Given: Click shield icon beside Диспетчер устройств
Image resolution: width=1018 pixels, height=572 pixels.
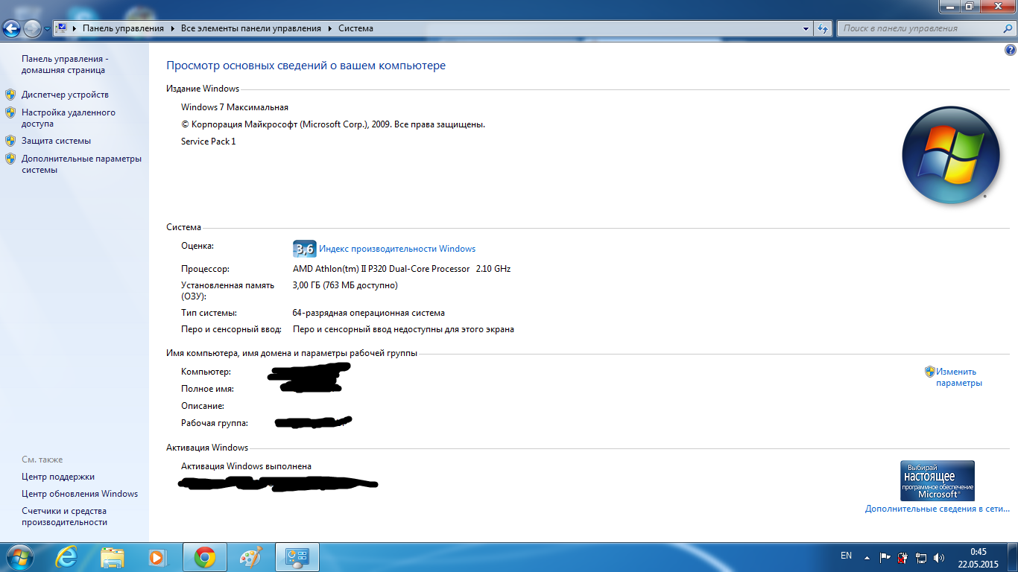Looking at the screenshot, I should [x=10, y=95].
